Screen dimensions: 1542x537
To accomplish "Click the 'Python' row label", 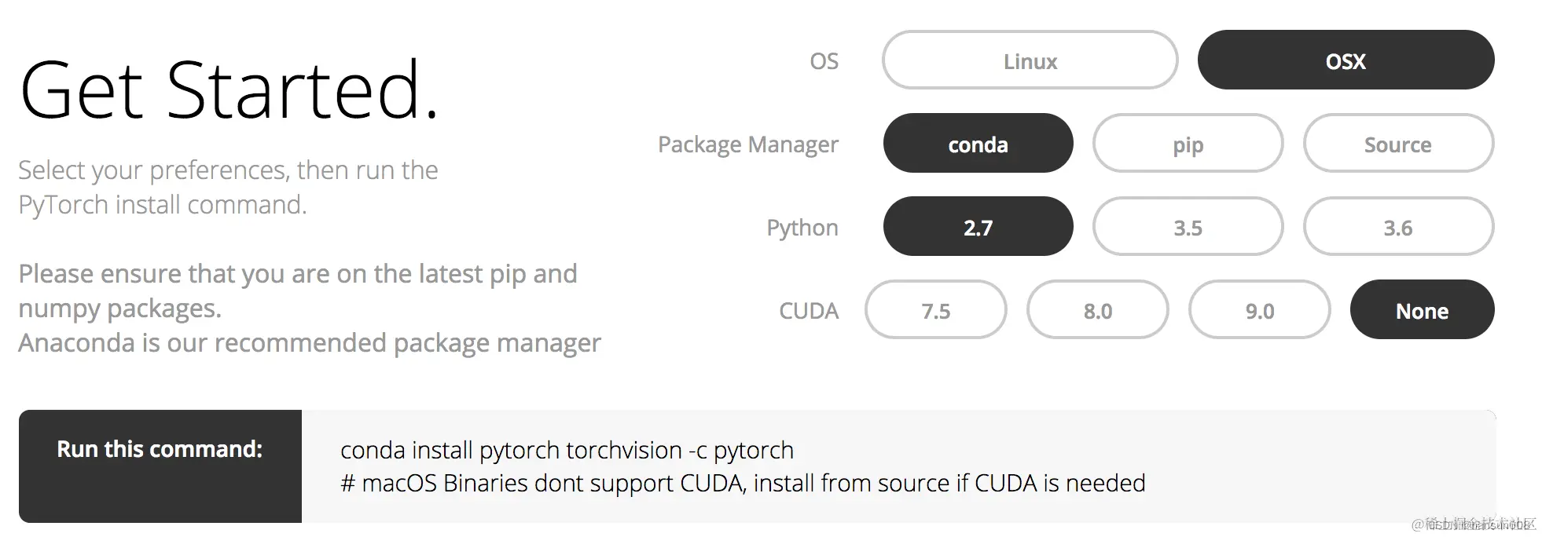I will coord(802,228).
